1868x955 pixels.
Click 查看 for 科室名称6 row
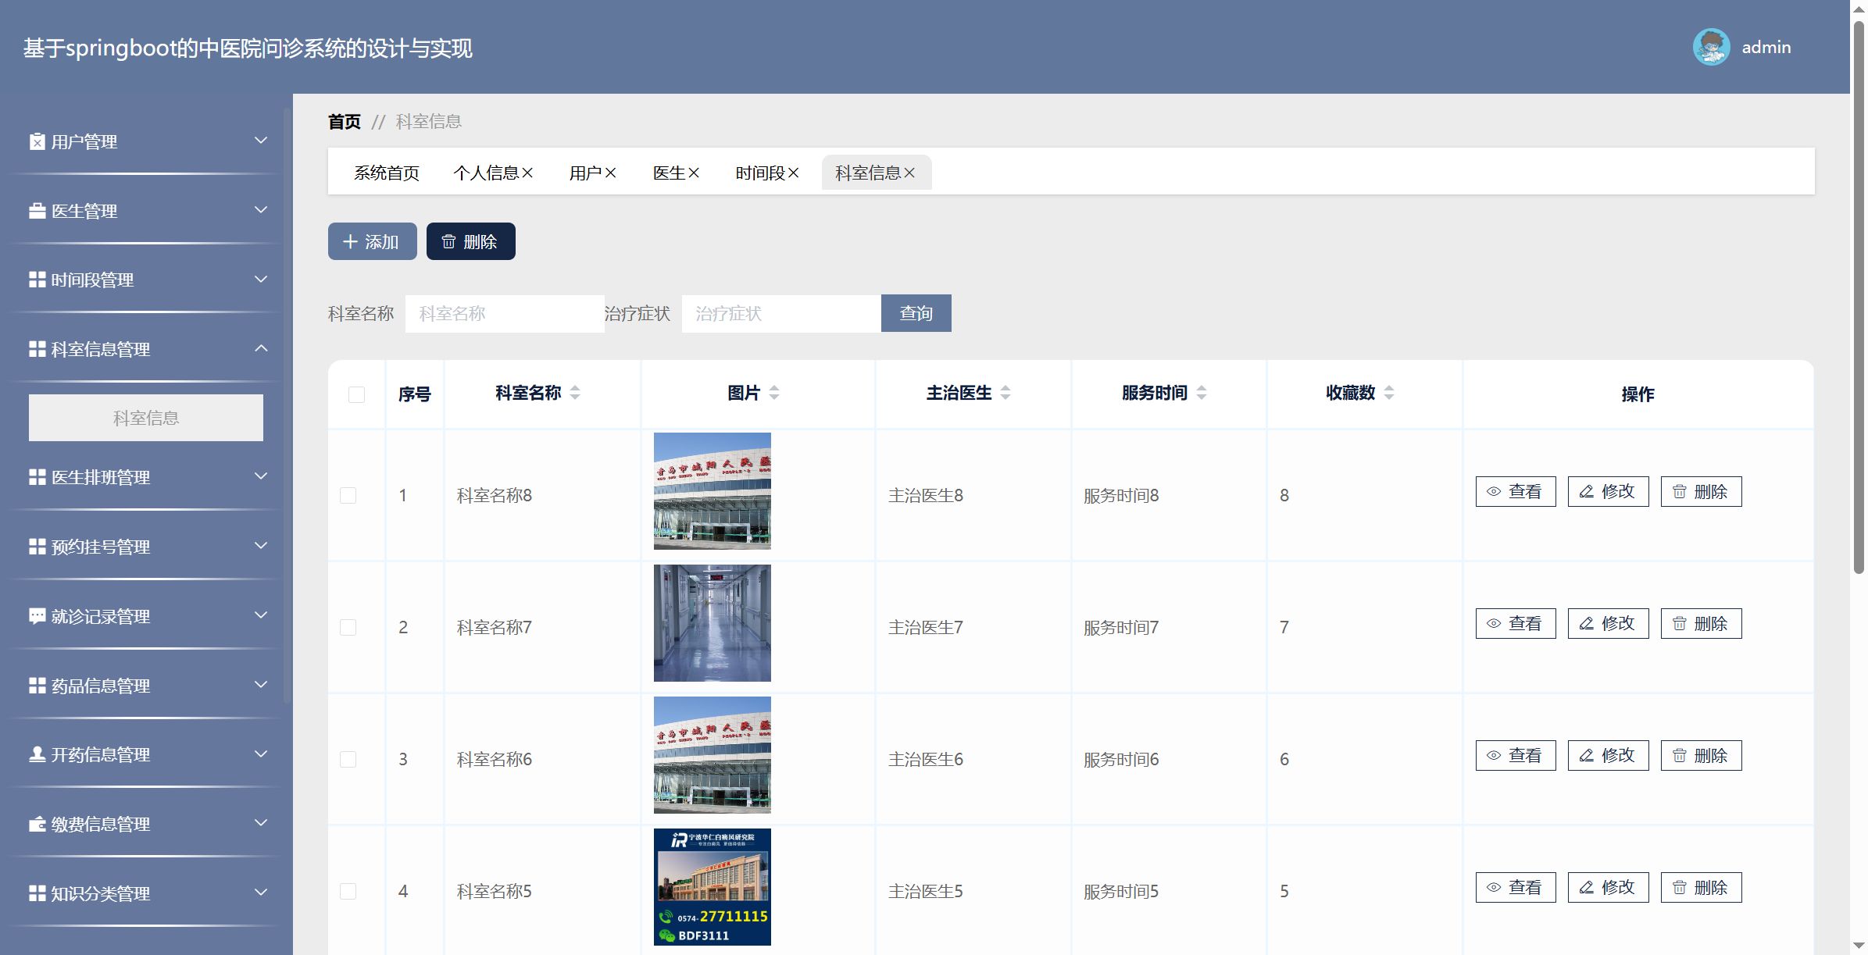coord(1516,756)
